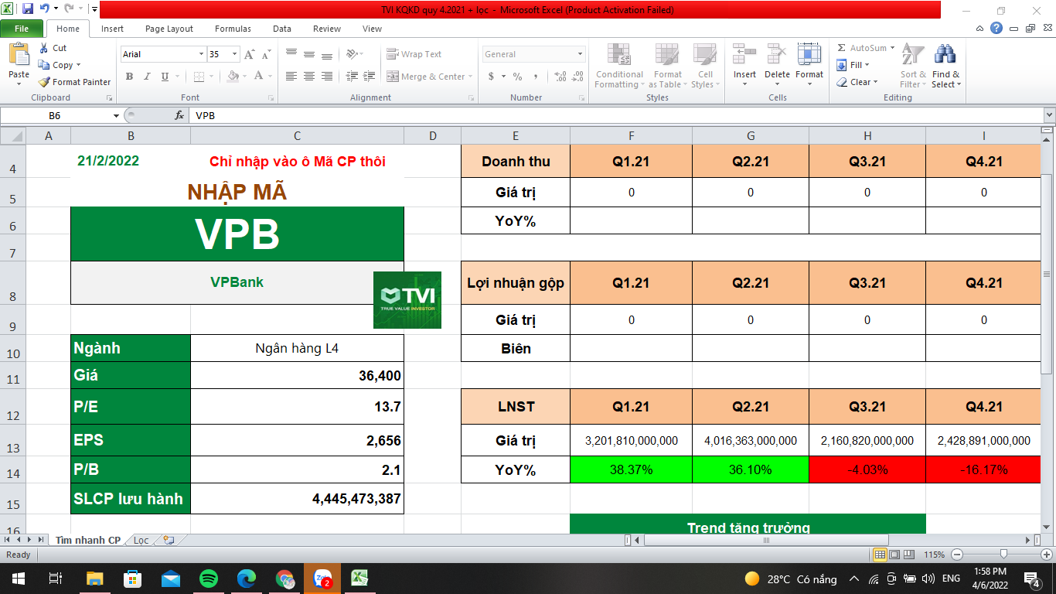Toggle align text right
The width and height of the screenshot is (1056, 594).
(x=327, y=77)
